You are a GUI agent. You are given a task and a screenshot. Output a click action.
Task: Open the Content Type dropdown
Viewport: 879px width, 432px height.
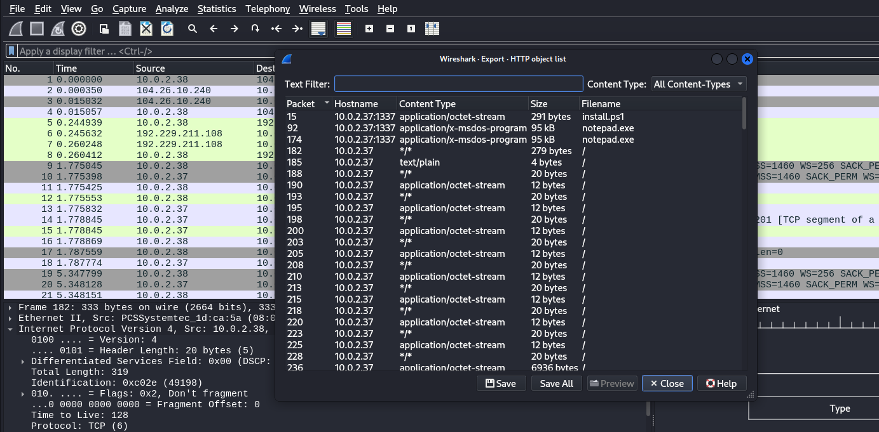[698, 84]
